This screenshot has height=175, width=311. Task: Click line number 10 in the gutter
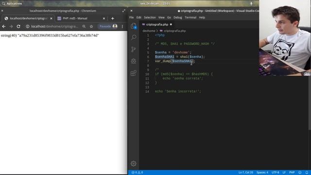point(147,74)
